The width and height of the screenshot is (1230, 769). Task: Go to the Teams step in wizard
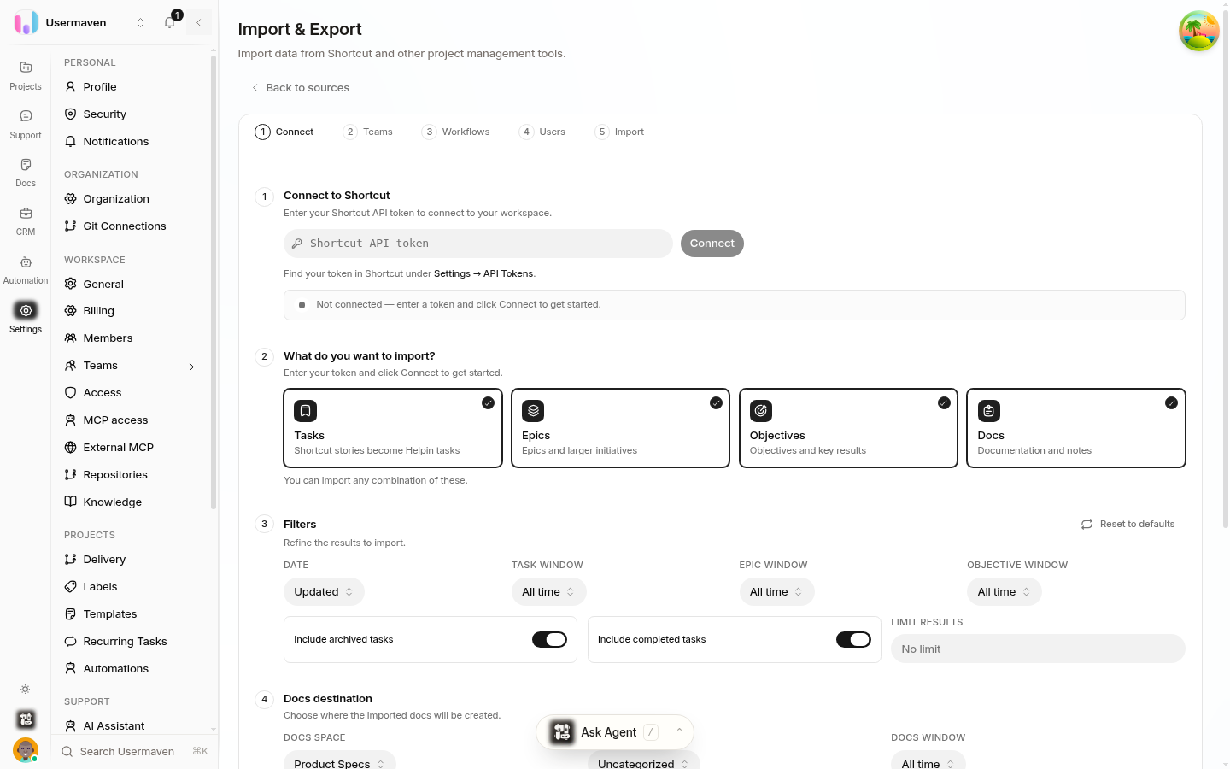pos(368,132)
